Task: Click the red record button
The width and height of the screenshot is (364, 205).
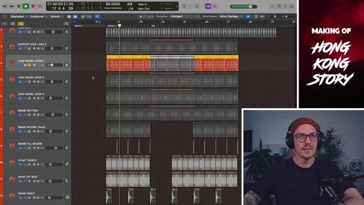Action: coord(33,6)
